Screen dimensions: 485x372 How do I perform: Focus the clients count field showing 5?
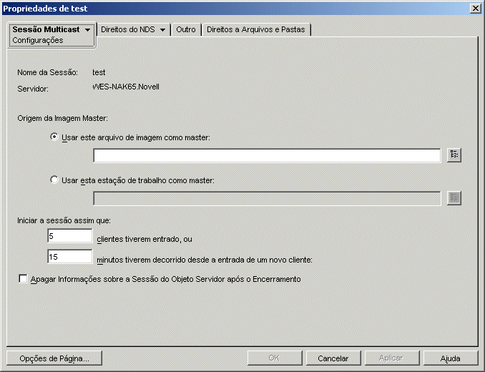pos(70,236)
